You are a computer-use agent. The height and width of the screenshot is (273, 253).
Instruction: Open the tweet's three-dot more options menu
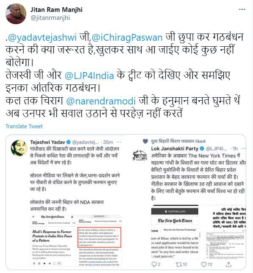click(x=242, y=9)
